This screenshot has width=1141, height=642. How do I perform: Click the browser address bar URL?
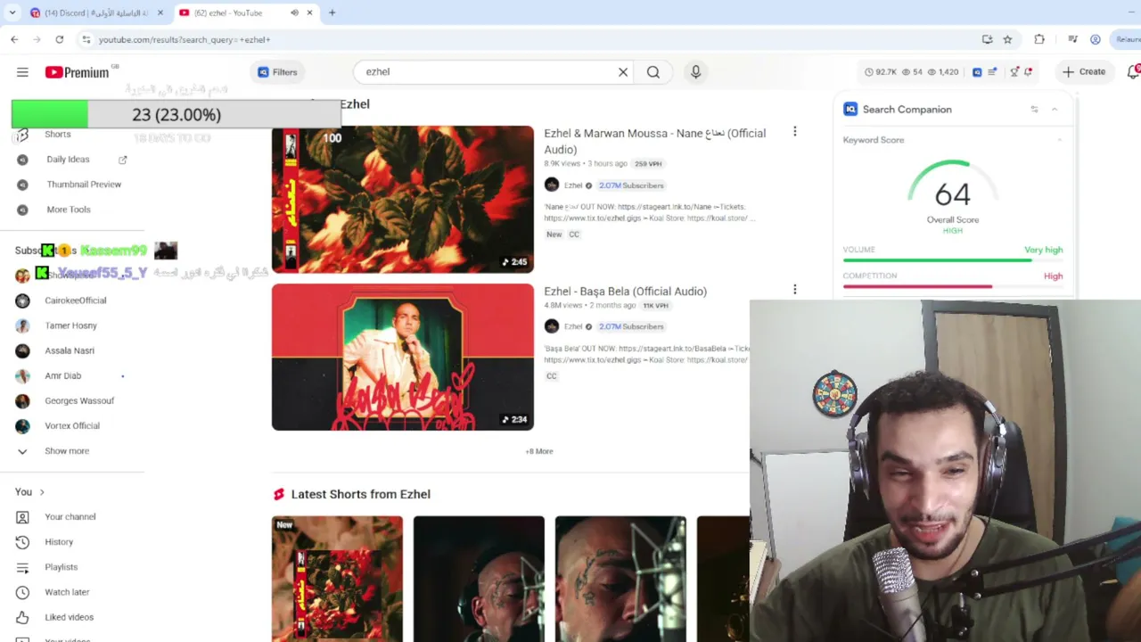click(184, 39)
